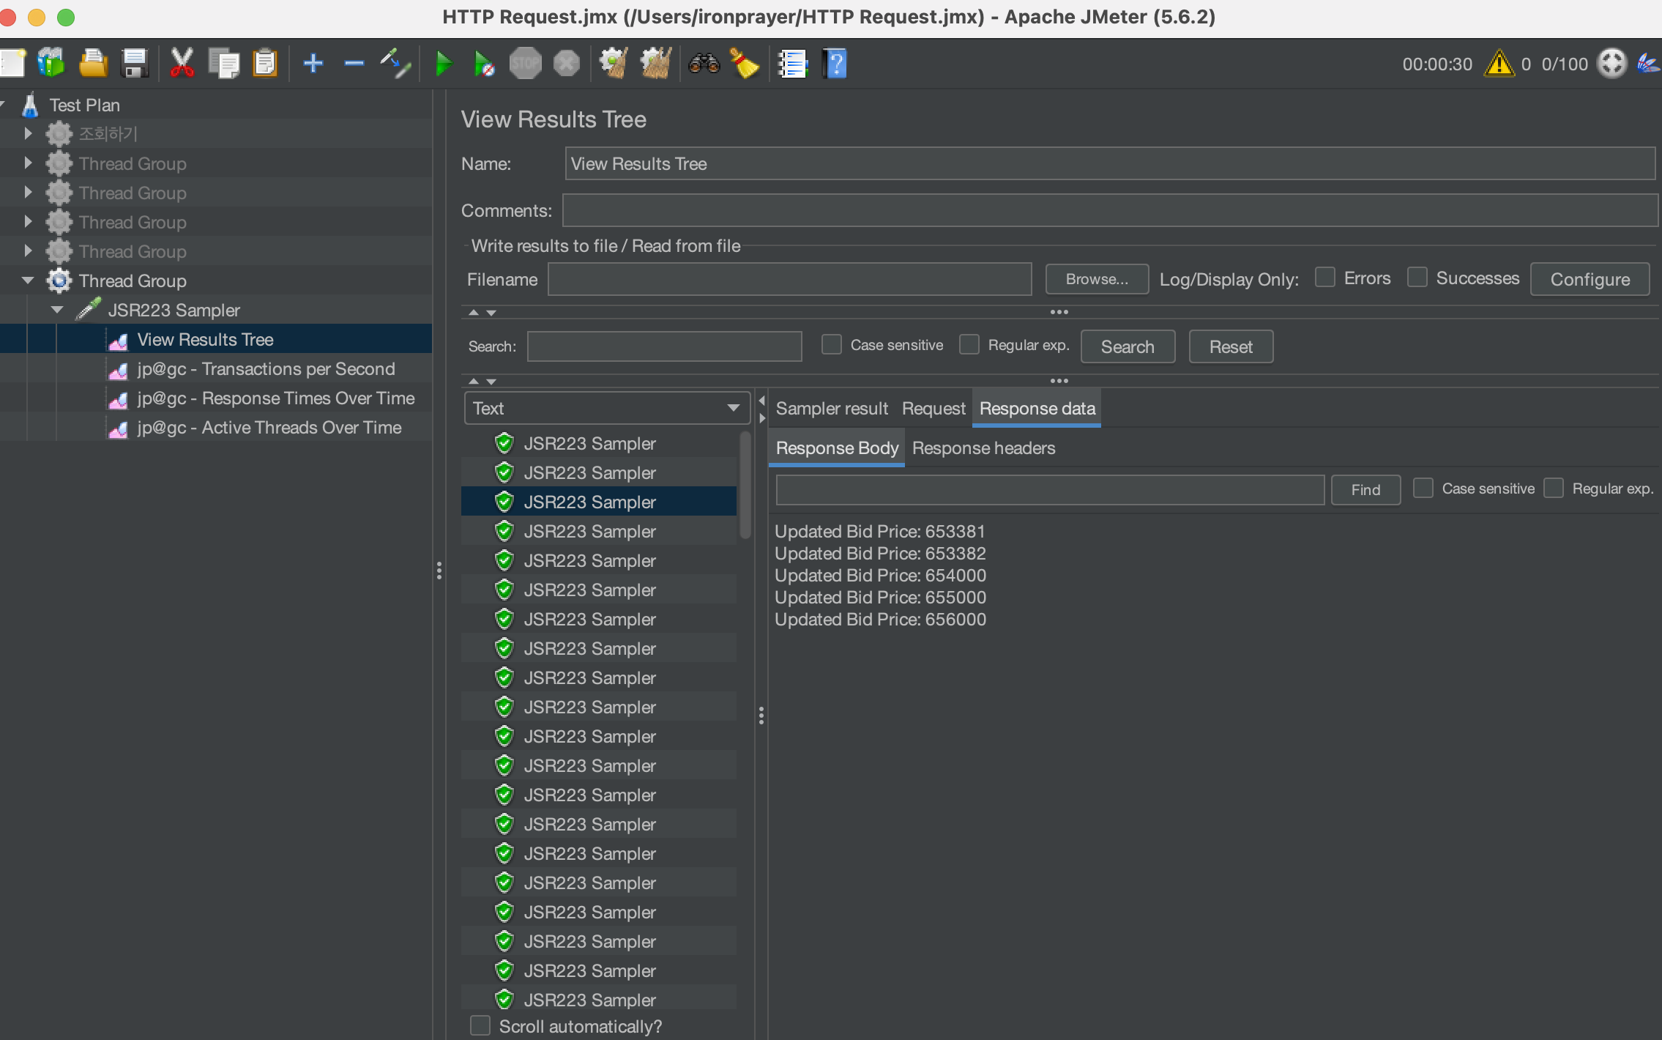Screen dimensions: 1662x1040
Task: Open the Text renderer dropdown
Action: [606, 408]
